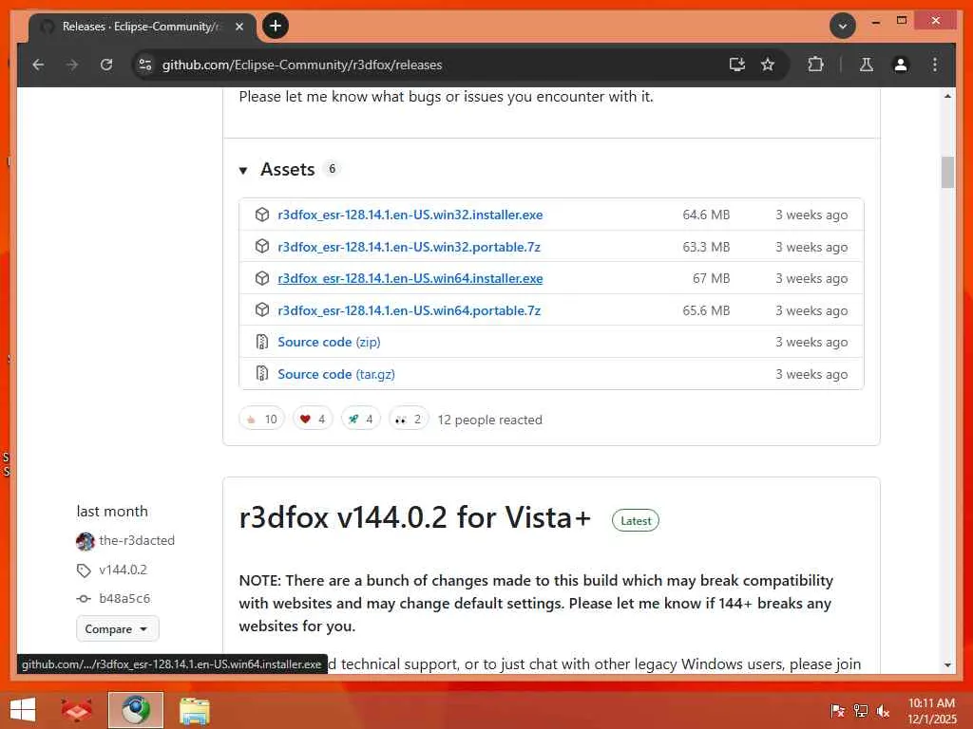View site information icon in address bar
This screenshot has width=973, height=729.
tap(145, 65)
